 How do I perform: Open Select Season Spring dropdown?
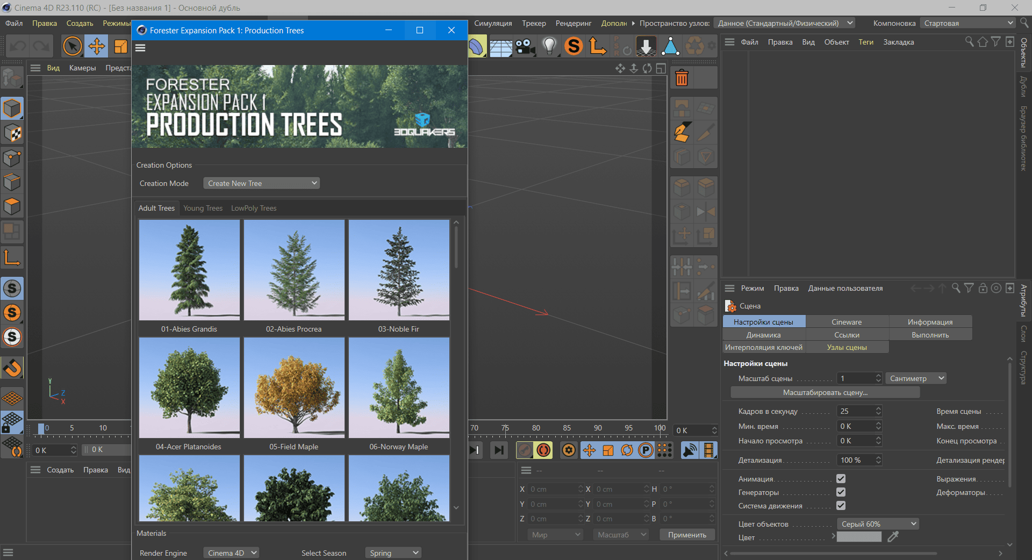click(x=393, y=553)
